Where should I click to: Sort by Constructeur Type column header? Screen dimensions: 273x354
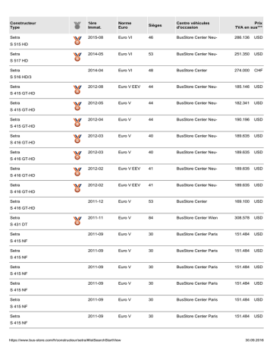tap(23, 25)
